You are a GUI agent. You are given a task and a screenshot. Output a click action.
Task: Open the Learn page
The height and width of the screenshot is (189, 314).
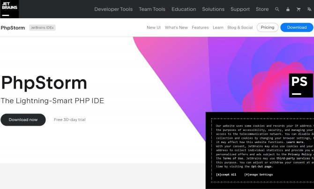point(218,28)
